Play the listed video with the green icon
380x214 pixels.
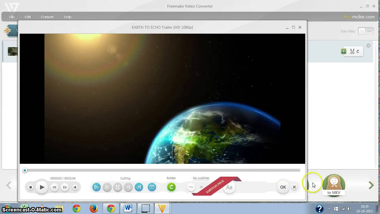(x=344, y=51)
